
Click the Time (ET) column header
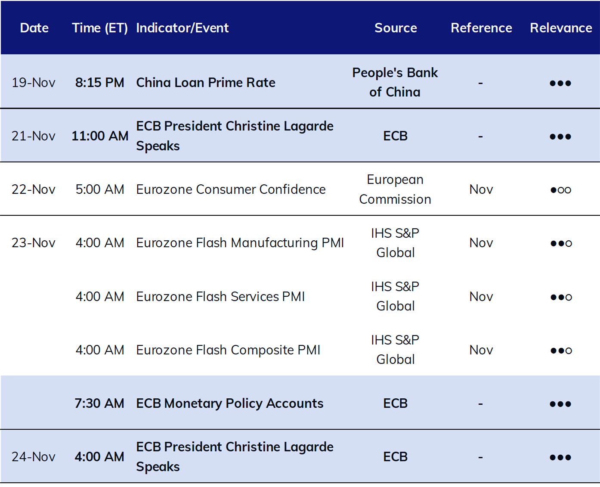pyautogui.click(x=100, y=28)
